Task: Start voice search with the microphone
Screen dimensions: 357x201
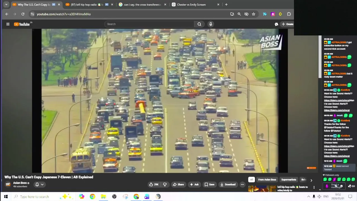Action: tap(211, 24)
